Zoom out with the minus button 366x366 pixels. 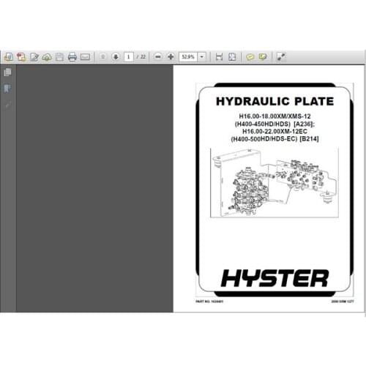click(158, 57)
